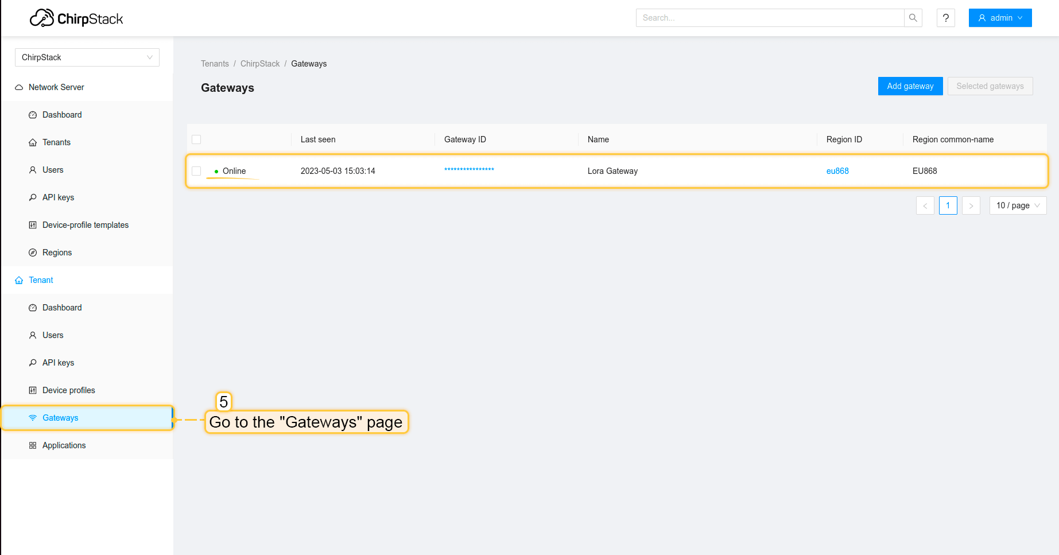Screen dimensions: 1059x555
Task: Navigate using the Tenants breadcrumb
Action: coord(215,64)
